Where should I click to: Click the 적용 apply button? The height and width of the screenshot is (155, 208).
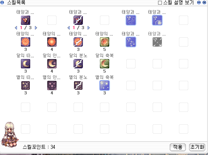coord(178,147)
